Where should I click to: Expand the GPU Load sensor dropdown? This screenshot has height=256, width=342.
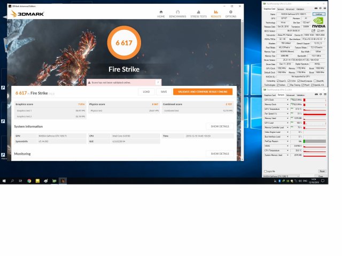287,123
